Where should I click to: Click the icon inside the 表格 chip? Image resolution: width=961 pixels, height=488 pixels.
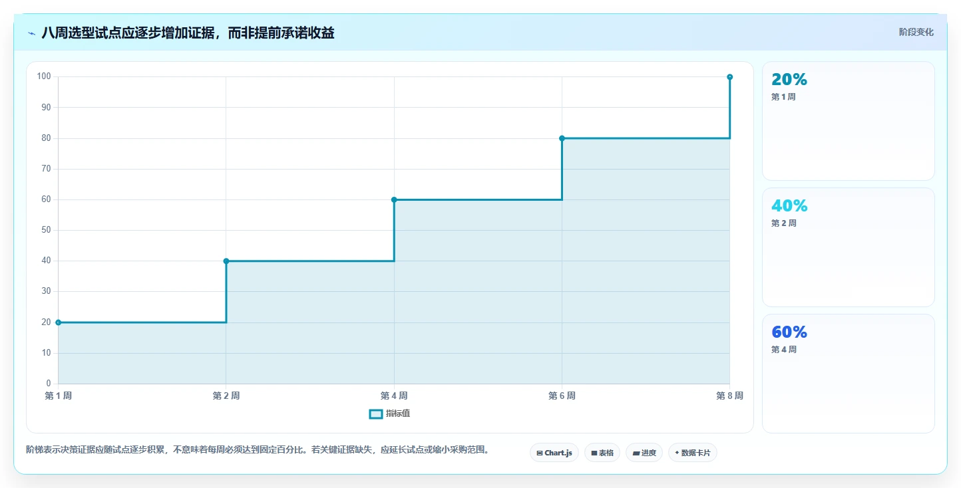tap(594, 453)
